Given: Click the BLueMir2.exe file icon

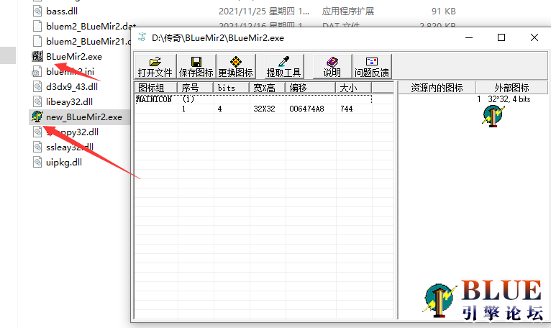Looking at the screenshot, I should pos(37,56).
